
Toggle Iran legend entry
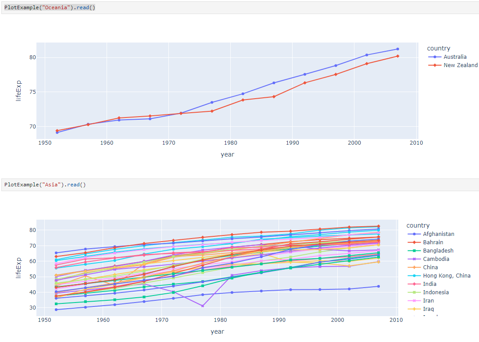[x=421, y=300]
